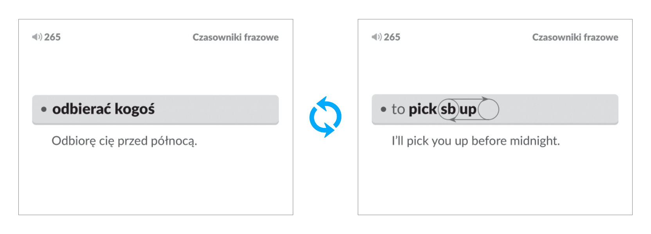Click the word 'up' in English phrase
Screen dimensions: 651x234
468,110
